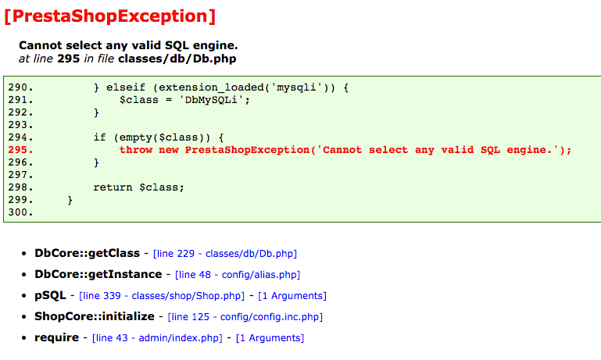Click the bold 295 in the 'at line' message
The image size is (601, 360).
pos(69,59)
